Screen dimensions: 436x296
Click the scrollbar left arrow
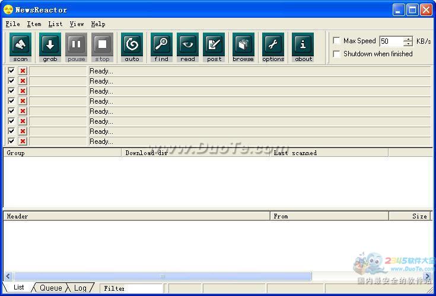pyautogui.click(x=8, y=276)
